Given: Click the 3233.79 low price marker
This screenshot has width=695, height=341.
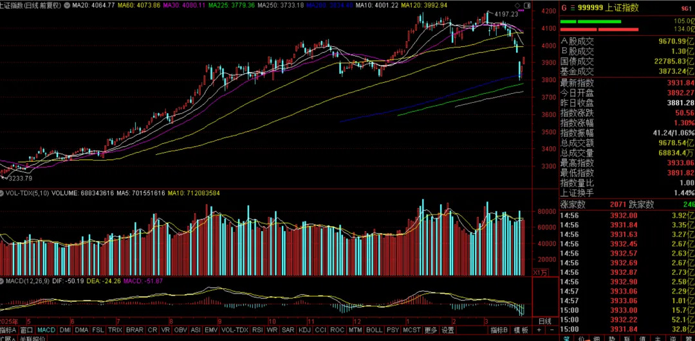Looking at the screenshot, I should [21, 179].
